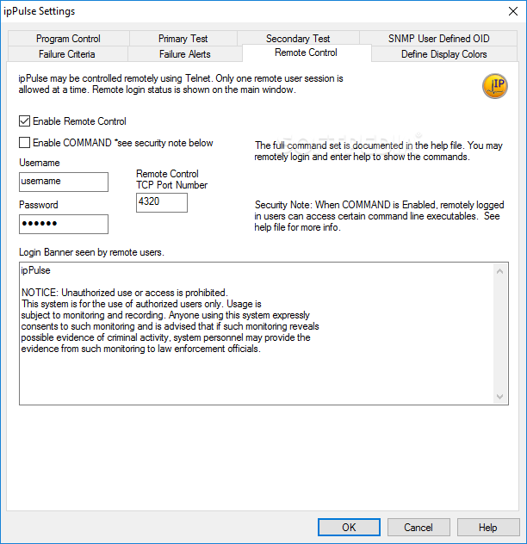Open SNMP User Defined OID tab
The height and width of the screenshot is (544, 527).
(x=438, y=39)
